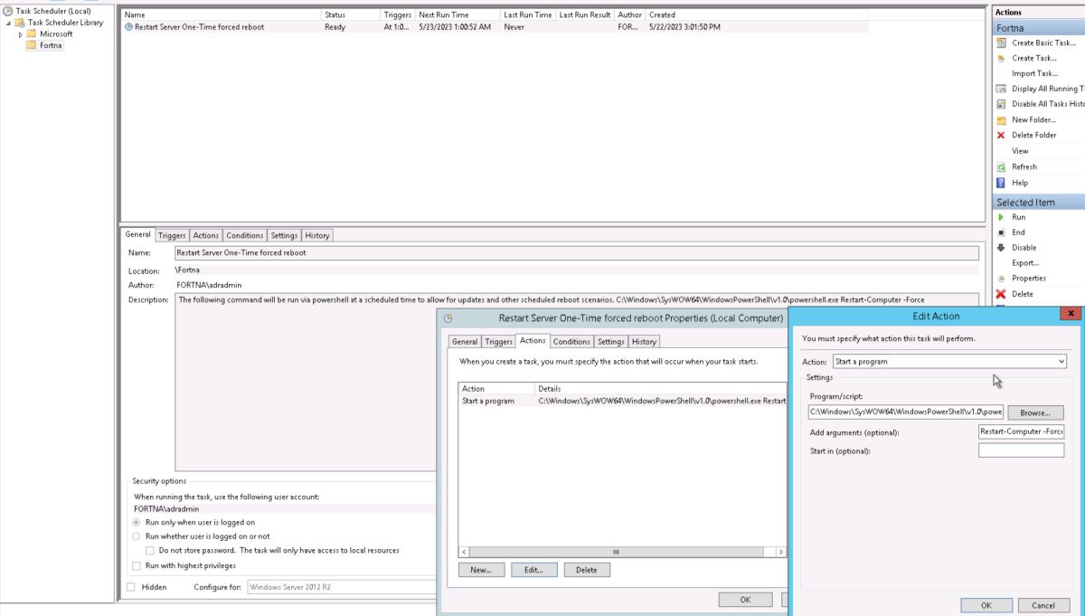
Task: Click the Program/script input field
Action: [906, 412]
